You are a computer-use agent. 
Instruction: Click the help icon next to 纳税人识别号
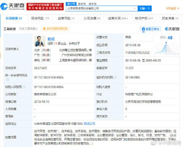click(x=24, y=87)
